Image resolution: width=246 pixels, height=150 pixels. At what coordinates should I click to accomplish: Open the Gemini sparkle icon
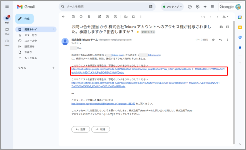click(205, 7)
